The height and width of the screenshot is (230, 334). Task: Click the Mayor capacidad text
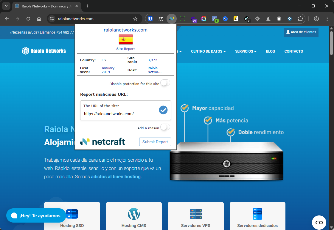coord(213,108)
